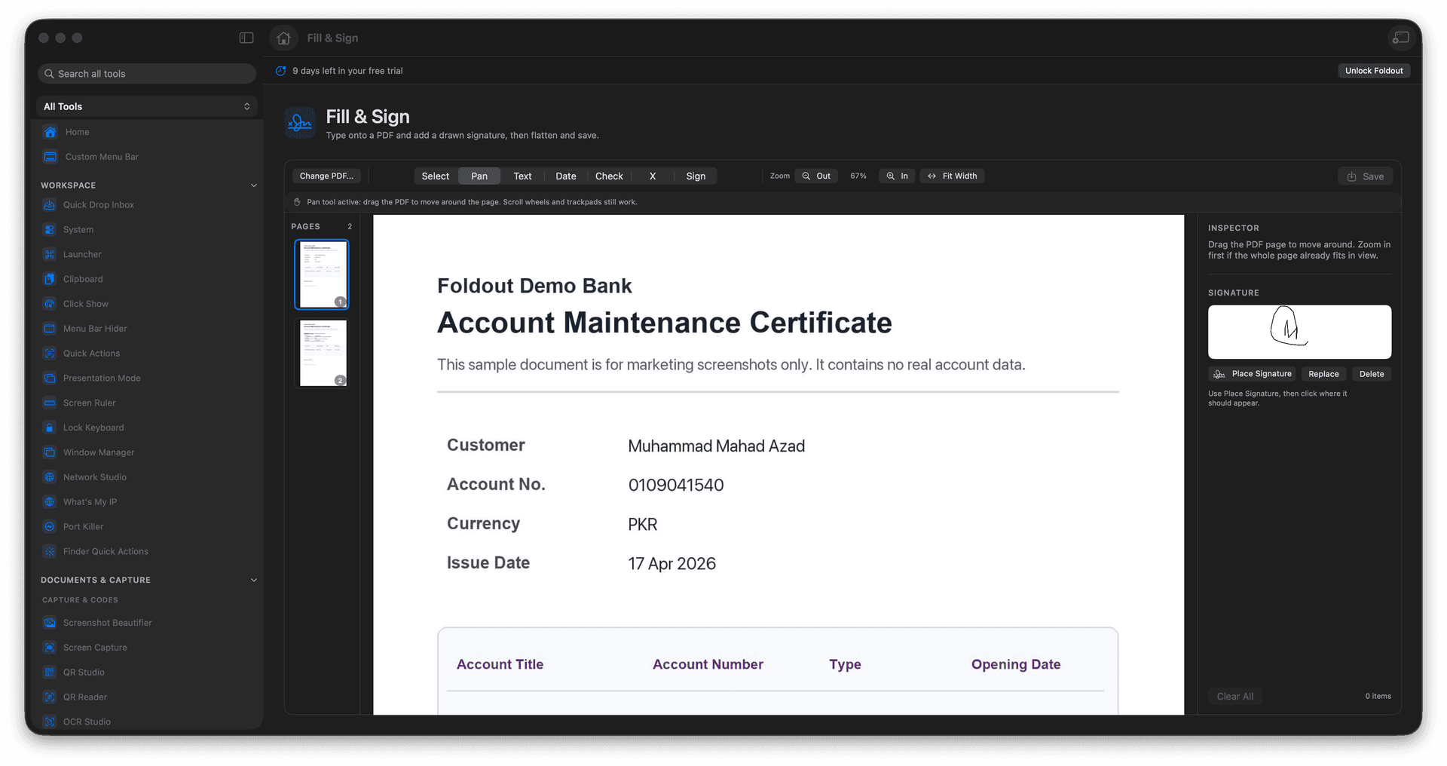The image size is (1447, 766).
Task: Collapse Documents & Capture section chevron
Action: [254, 581]
